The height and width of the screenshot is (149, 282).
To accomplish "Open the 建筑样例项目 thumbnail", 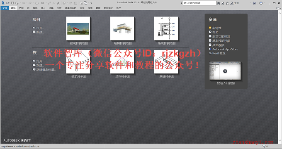I will (78, 28).
